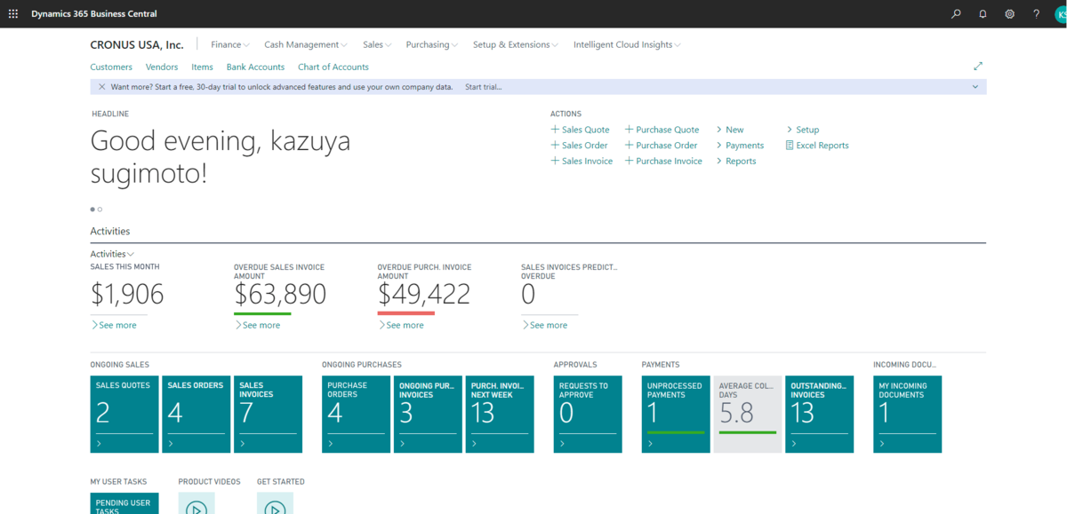The image size is (1067, 514).
Task: Expand the trial notification bar chevron
Action: 975,87
